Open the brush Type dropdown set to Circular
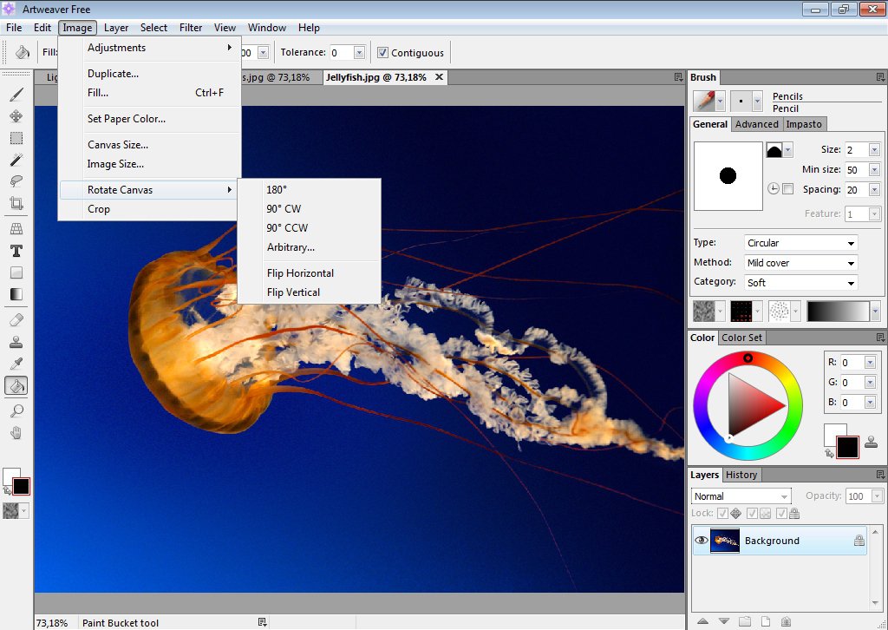Screen dimensions: 888x630 [798, 243]
